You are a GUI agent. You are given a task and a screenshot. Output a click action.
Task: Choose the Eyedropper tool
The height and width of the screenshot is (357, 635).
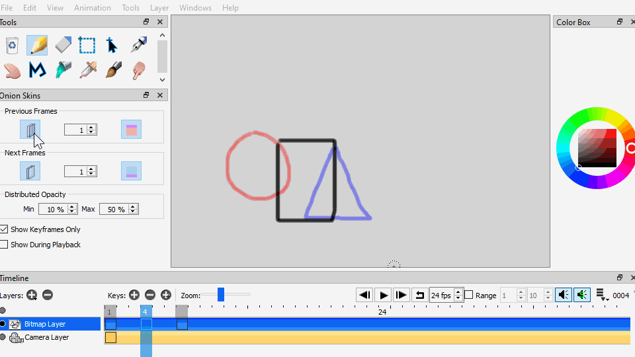coord(88,70)
